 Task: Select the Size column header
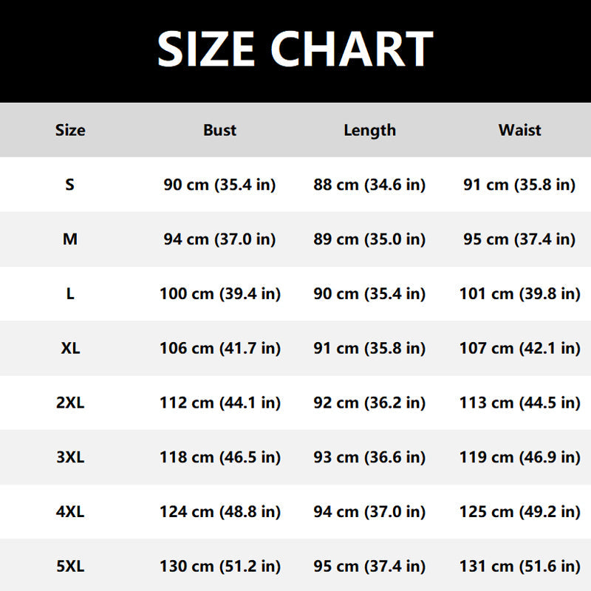70,130
